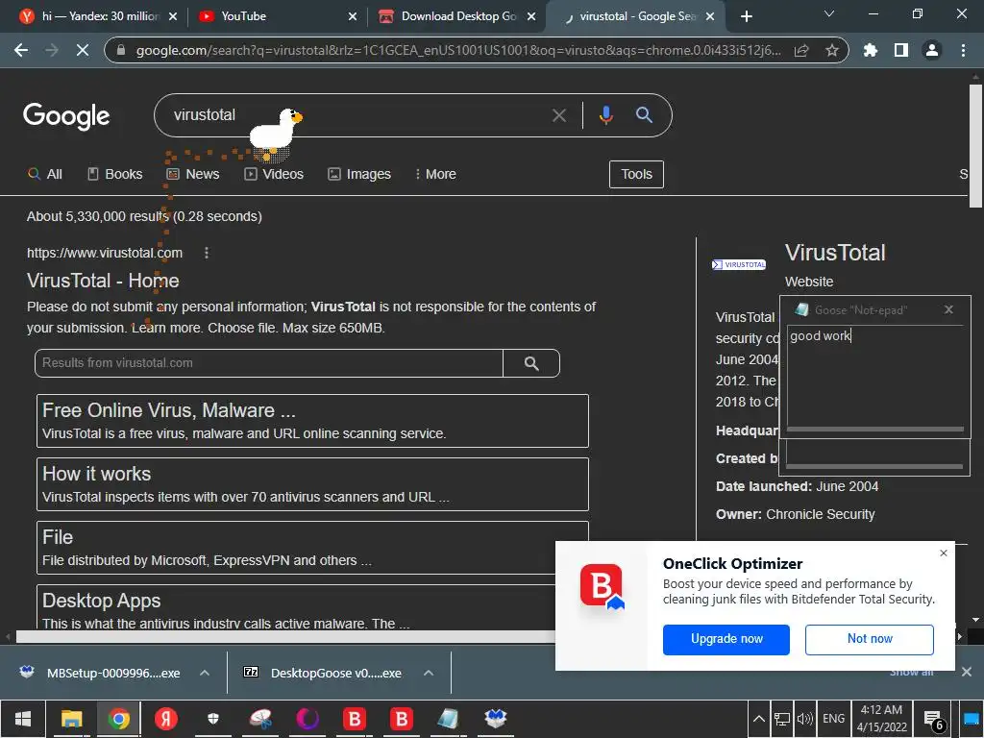The height and width of the screenshot is (738, 984).
Task: Open the How it works sitelink
Action: (x=97, y=474)
